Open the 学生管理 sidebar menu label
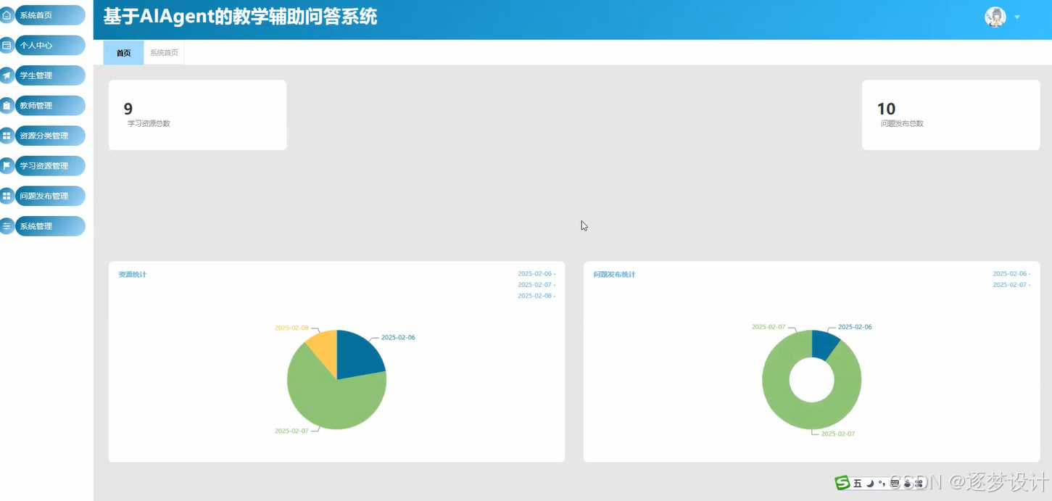Viewport: 1052px width, 501px height. coord(36,75)
